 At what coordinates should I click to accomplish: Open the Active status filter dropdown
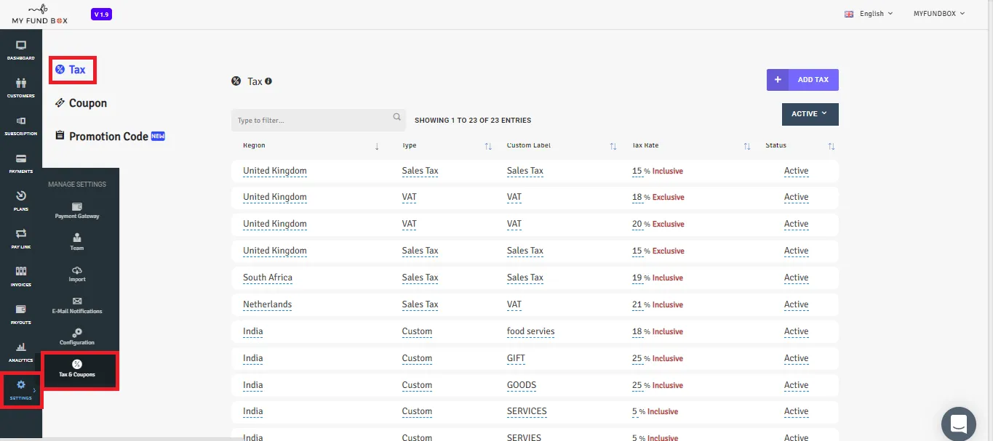(810, 114)
